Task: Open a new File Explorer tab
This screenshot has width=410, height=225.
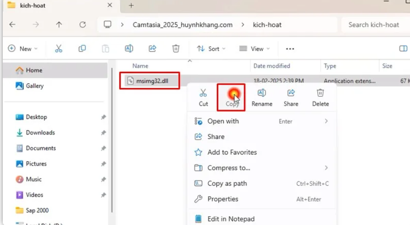Action: pyautogui.click(x=131, y=6)
